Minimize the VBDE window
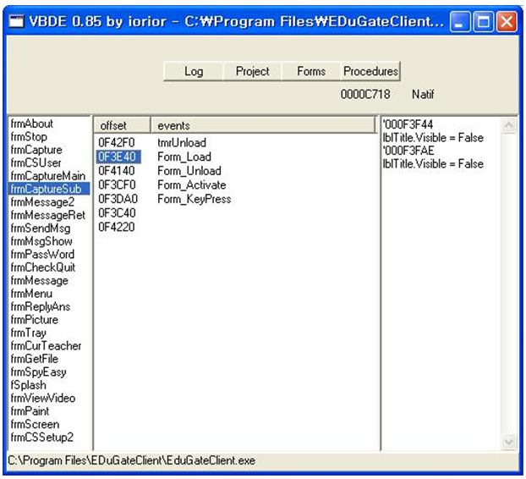 (459, 21)
